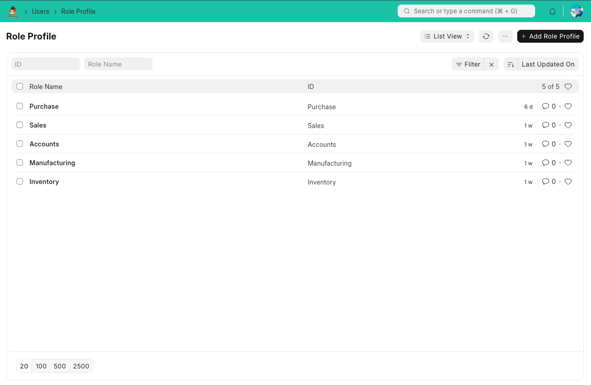
Task: Like the Purchase role profile heart icon
Action: (568, 106)
